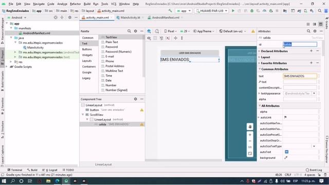Click the layout warning triangle icon
The height and width of the screenshot is (185, 329).
pyautogui.click(x=253, y=31)
